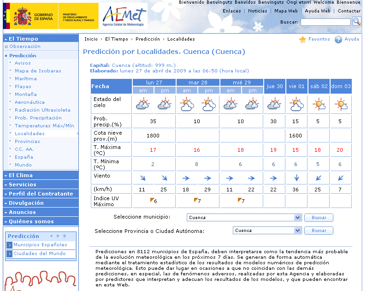Click the sunny weather icon for dom 03

coord(341,105)
